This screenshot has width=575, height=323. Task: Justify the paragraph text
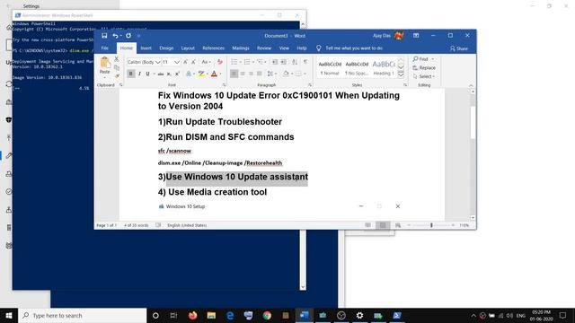pyautogui.click(x=260, y=74)
